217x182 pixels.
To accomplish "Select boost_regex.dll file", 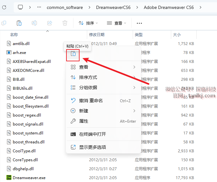I will (x=27, y=115).
